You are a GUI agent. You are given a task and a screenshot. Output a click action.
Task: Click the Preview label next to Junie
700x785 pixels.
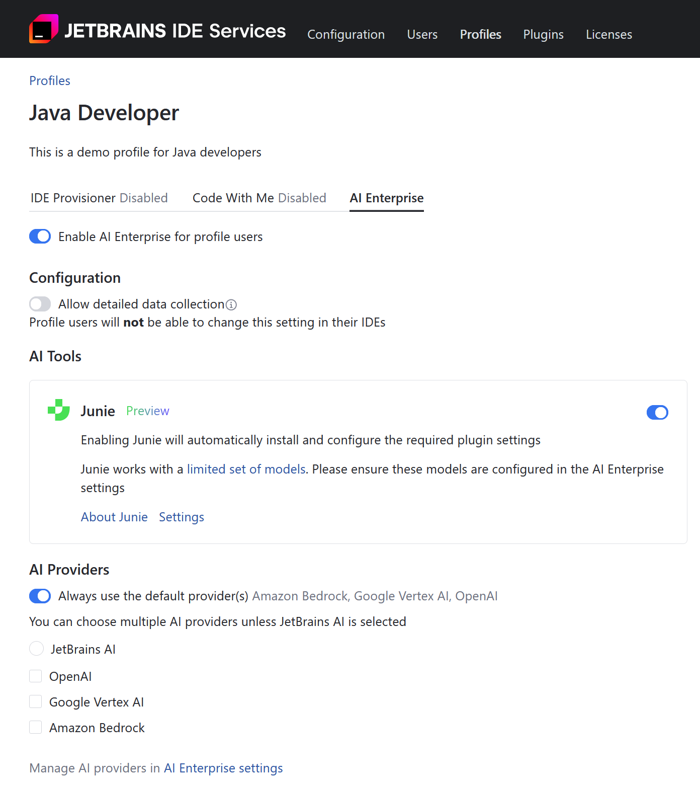point(148,411)
